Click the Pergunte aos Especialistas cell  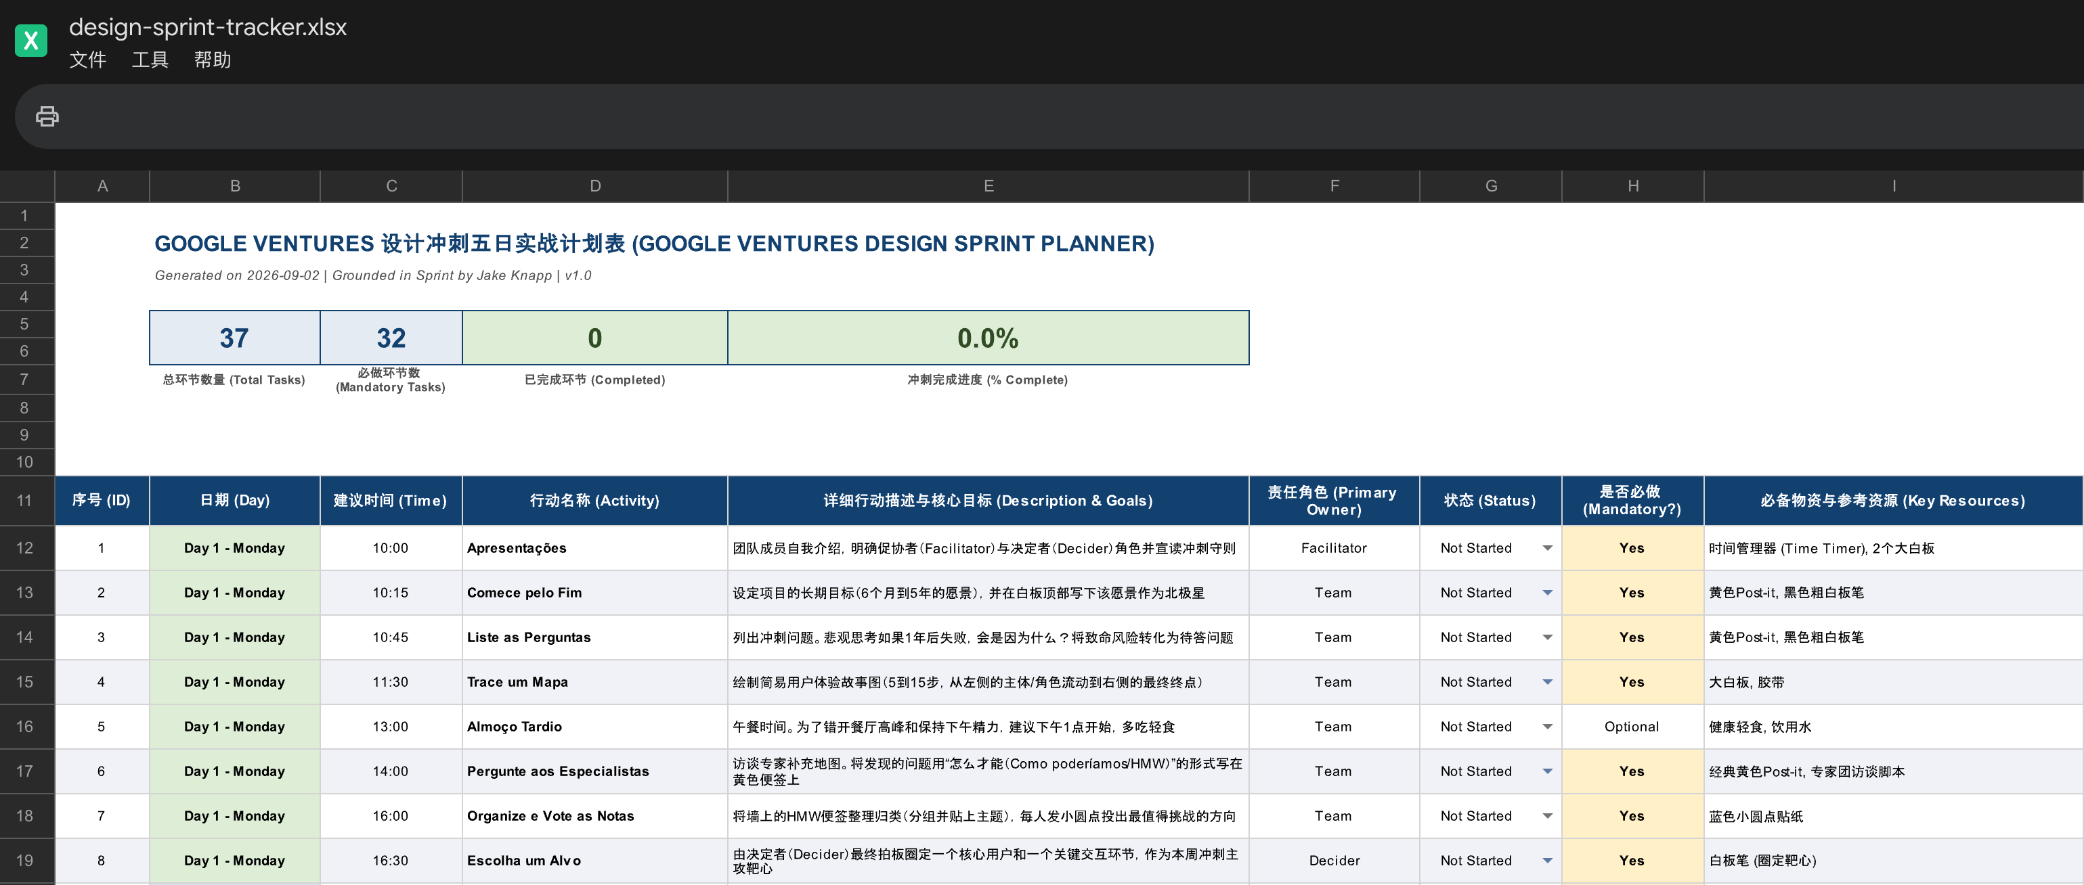coord(594,771)
